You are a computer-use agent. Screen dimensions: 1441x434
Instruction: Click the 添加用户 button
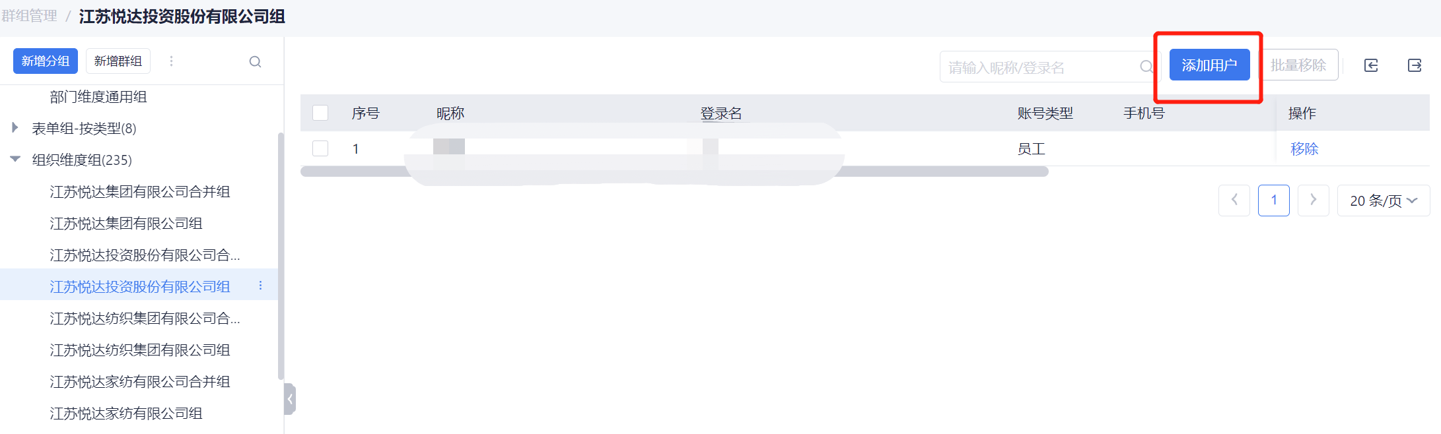click(1209, 65)
